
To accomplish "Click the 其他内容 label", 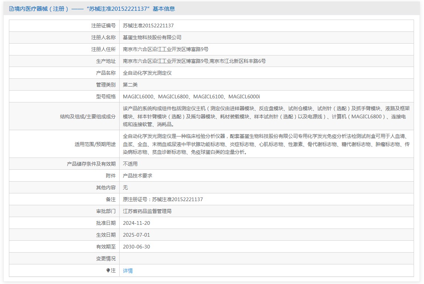I will 106,187.
